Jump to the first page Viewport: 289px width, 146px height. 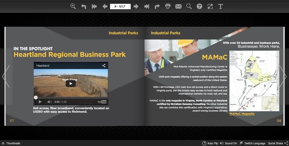[x=94, y=7]
